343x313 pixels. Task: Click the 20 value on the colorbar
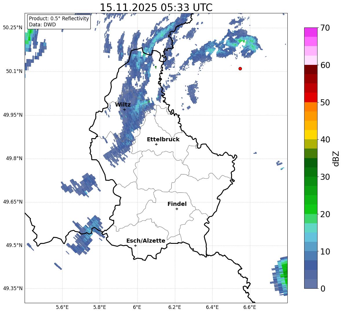[325, 214]
